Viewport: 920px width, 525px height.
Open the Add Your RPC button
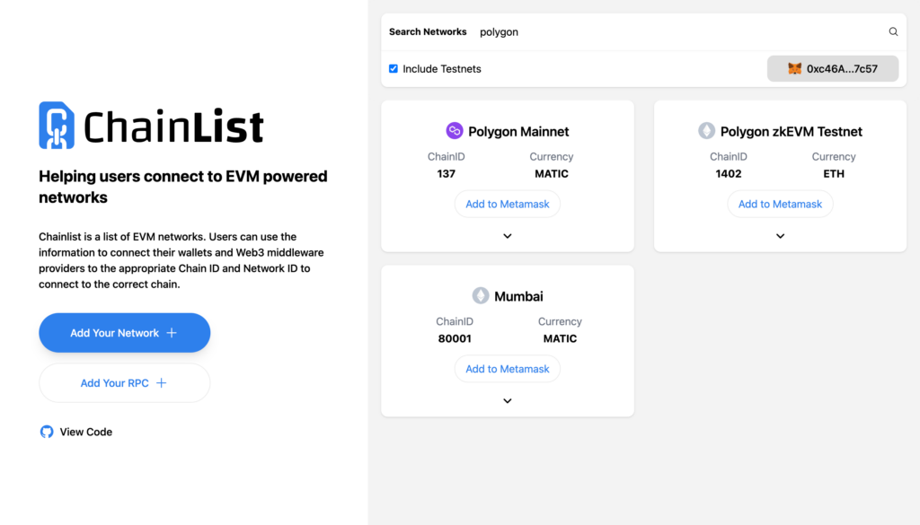tap(124, 383)
